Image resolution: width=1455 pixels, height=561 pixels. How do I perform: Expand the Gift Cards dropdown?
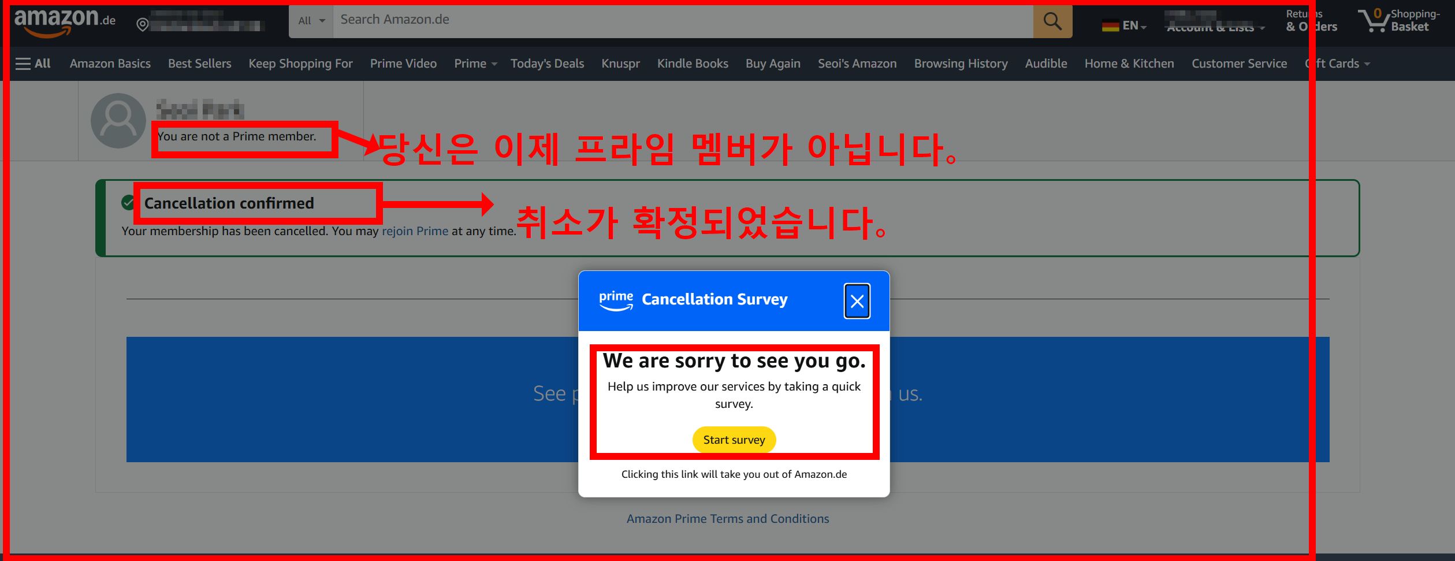[x=1338, y=64]
